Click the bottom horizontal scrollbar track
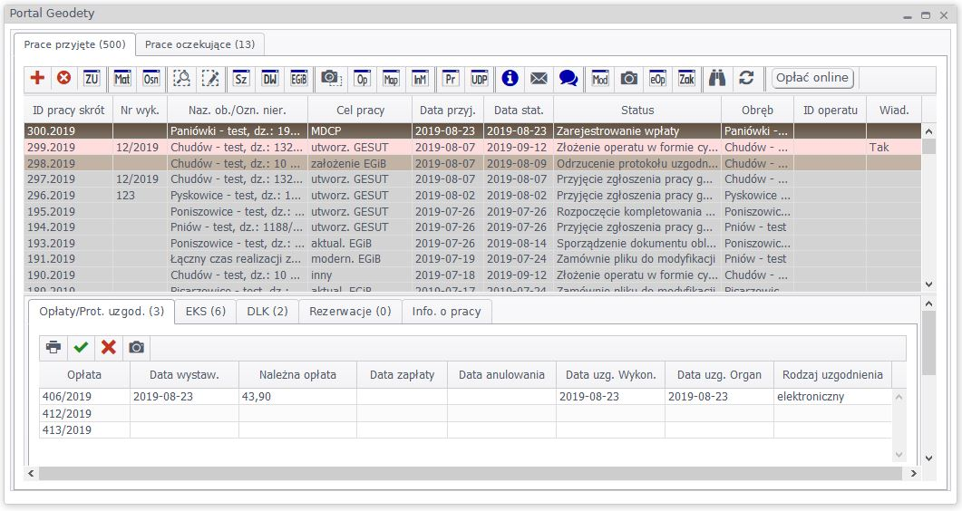Image resolution: width=962 pixels, height=511 pixels. point(471,473)
